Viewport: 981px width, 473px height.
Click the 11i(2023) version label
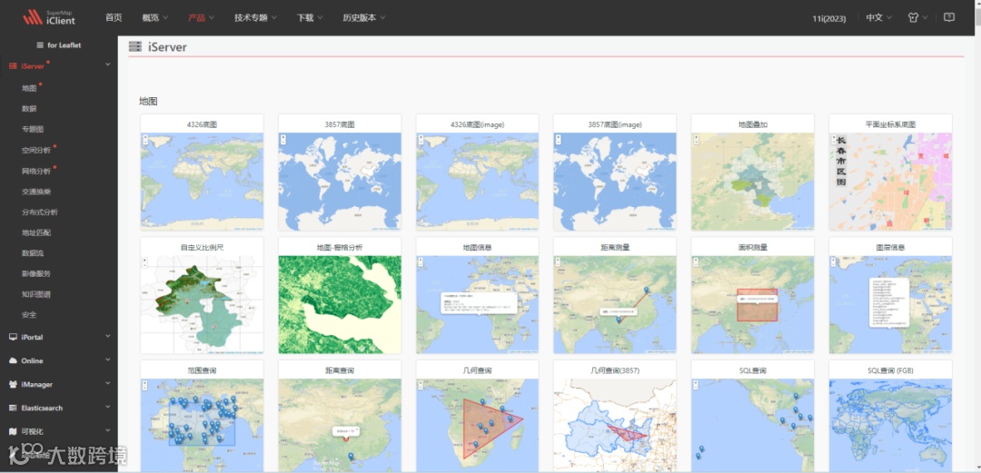pyautogui.click(x=829, y=18)
